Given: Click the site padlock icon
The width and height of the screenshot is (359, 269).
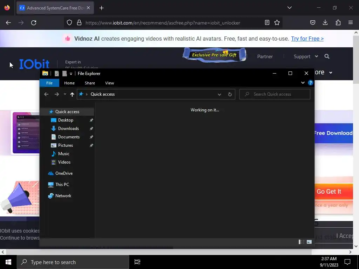Looking at the screenshot, I should [79, 22].
